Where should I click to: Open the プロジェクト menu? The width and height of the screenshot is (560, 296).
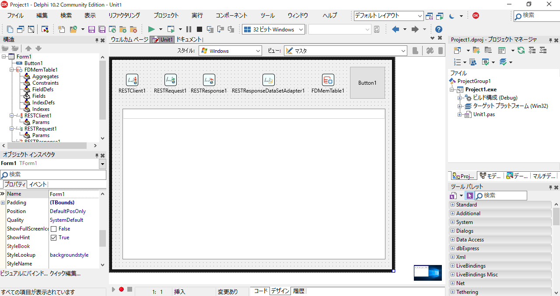[165, 15]
